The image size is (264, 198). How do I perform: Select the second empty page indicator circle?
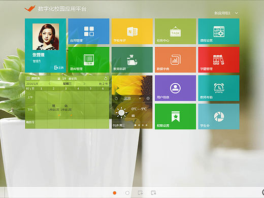(127, 193)
